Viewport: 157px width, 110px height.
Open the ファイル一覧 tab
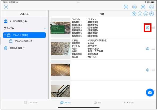[31, 103]
